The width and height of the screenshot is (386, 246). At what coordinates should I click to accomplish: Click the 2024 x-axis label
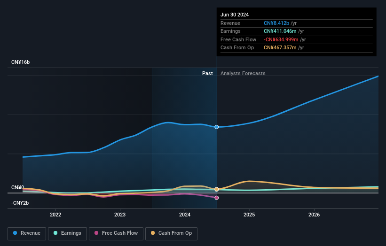185,215
